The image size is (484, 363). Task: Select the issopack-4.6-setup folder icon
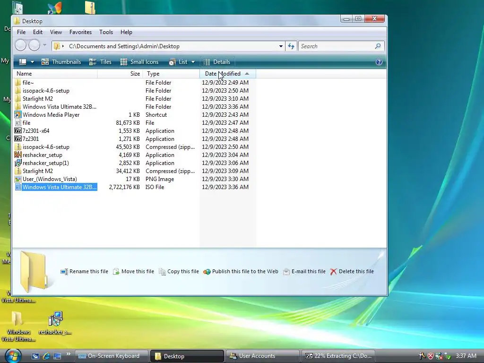coord(18,90)
